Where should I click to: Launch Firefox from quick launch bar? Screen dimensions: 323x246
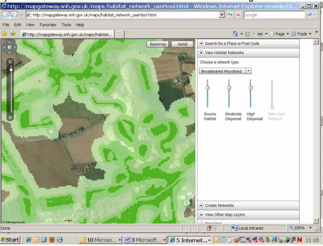point(52,240)
